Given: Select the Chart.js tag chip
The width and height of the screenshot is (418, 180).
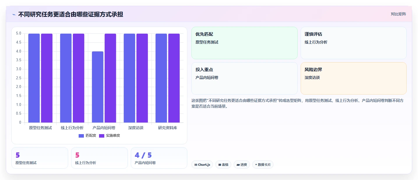Looking at the screenshot, I should point(202,165).
